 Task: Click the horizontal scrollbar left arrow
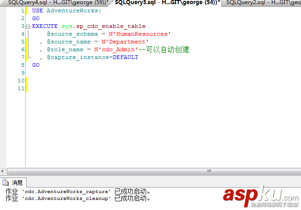pyautogui.click(x=2, y=171)
